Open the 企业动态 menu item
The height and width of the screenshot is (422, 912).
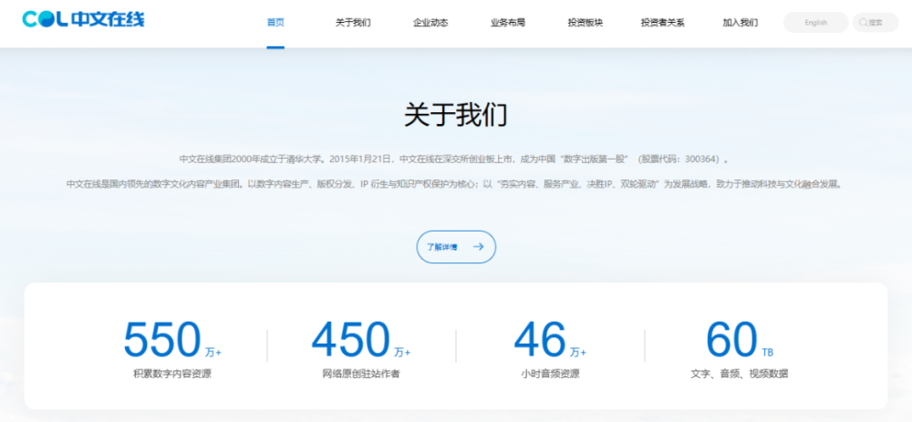[430, 23]
